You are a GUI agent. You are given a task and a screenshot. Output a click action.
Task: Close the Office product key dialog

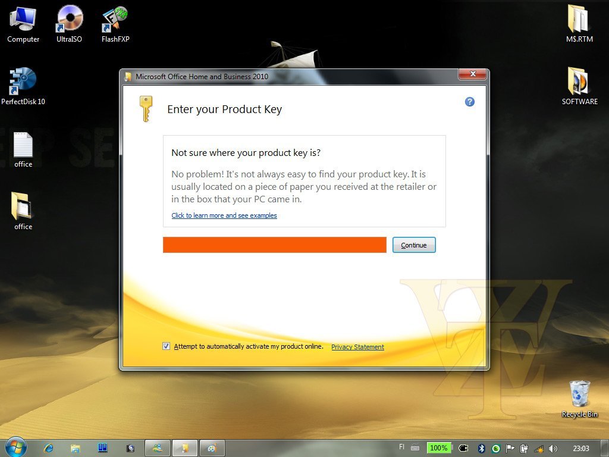pos(473,74)
